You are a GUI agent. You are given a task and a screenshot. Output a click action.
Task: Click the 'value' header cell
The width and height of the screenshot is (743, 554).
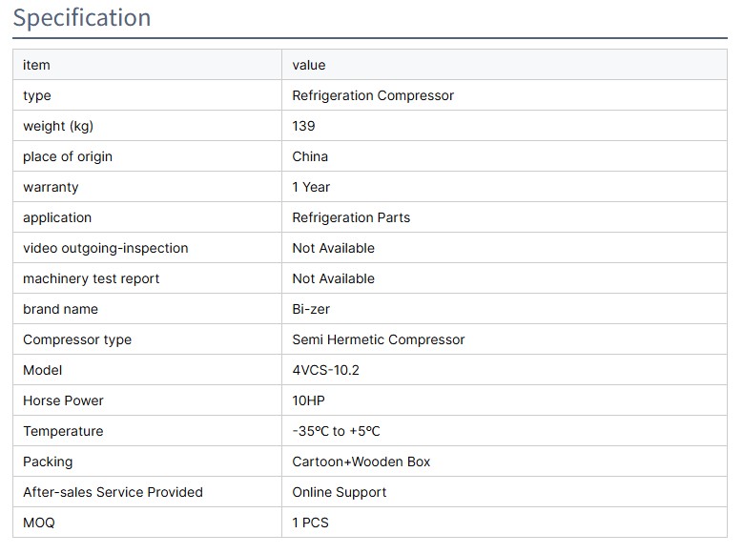pyautogui.click(x=309, y=65)
